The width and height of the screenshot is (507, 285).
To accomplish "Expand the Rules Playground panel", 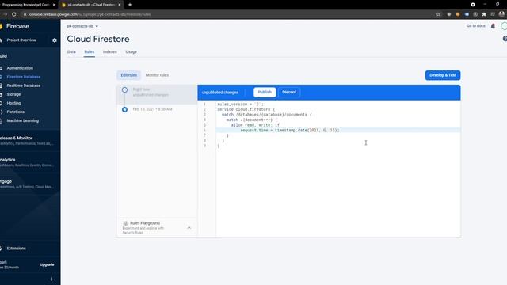I will coord(189,228).
